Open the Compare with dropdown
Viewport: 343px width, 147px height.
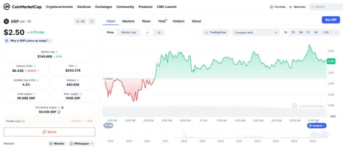256,32
